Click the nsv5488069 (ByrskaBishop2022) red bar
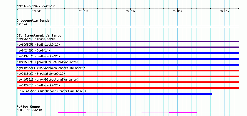Image resolution: width=247 pixels, height=116 pixels. (x=128, y=76)
